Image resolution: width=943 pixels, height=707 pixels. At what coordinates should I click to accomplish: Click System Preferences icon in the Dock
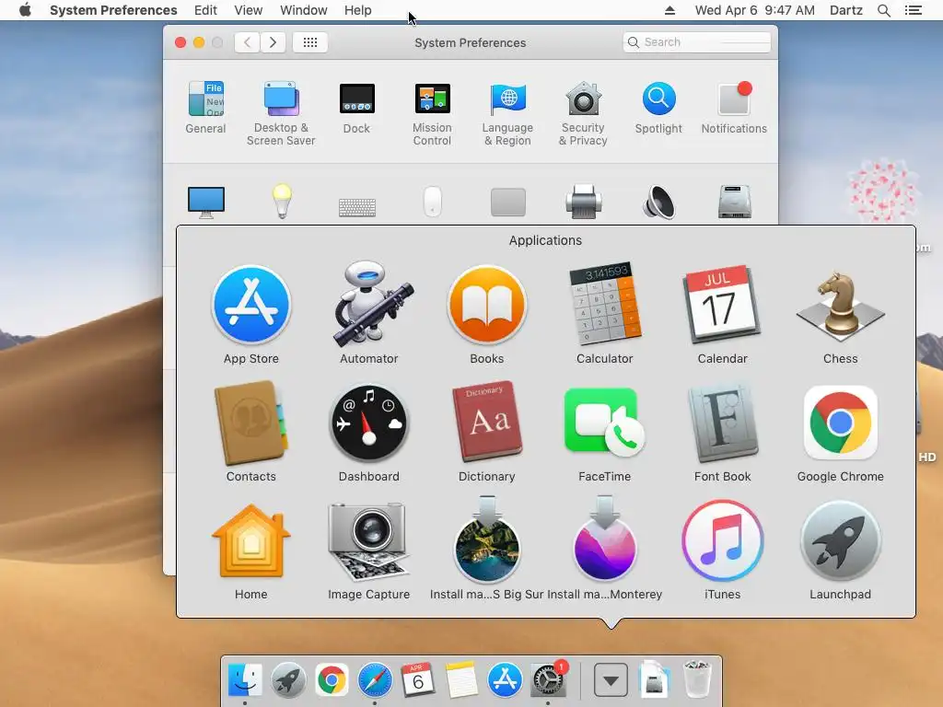point(548,680)
